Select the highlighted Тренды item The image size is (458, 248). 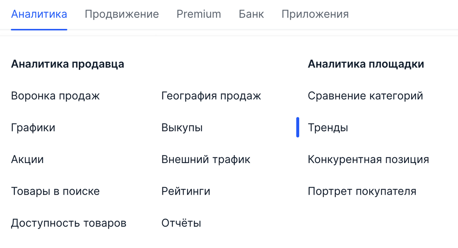pos(328,128)
